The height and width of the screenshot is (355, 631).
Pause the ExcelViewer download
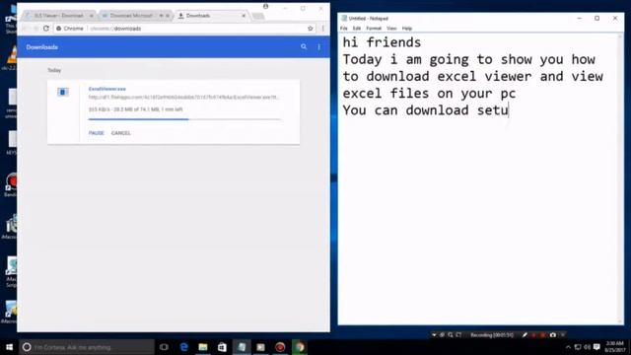(97, 133)
